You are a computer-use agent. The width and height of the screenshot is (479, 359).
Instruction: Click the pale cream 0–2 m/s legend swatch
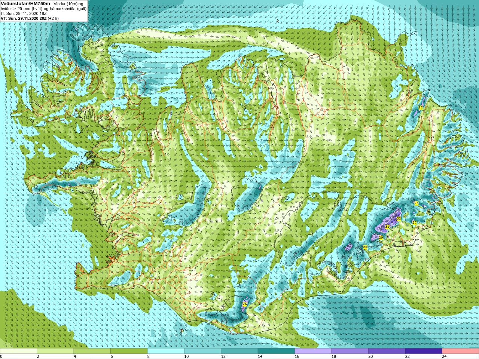click(18, 351)
